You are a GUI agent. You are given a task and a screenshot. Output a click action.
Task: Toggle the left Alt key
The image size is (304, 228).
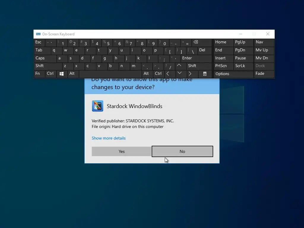point(73,74)
